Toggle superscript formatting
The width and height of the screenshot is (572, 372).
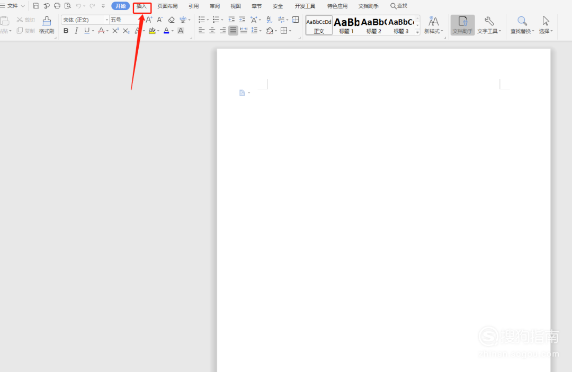point(115,31)
